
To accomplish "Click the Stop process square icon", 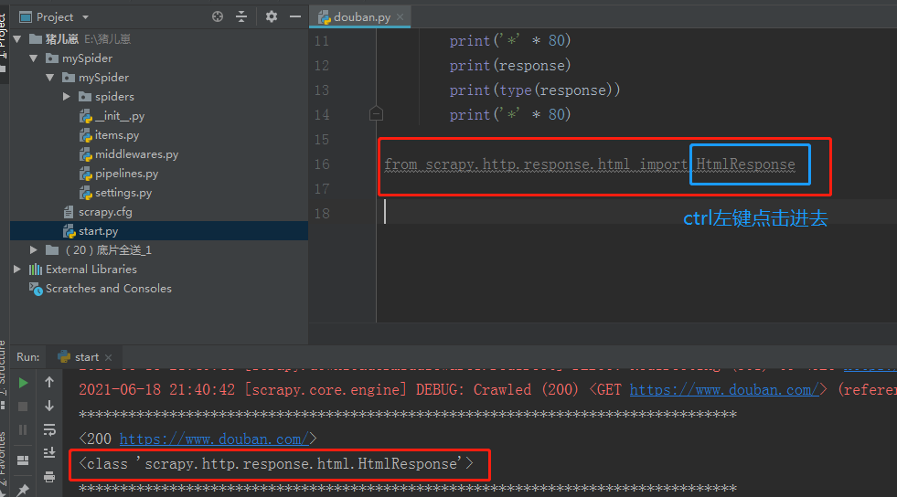I will point(23,407).
